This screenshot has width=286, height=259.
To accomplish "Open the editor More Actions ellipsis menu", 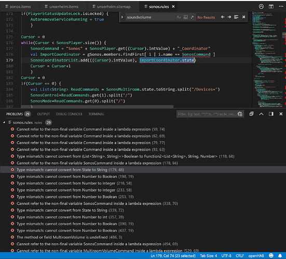I will [x=281, y=7].
